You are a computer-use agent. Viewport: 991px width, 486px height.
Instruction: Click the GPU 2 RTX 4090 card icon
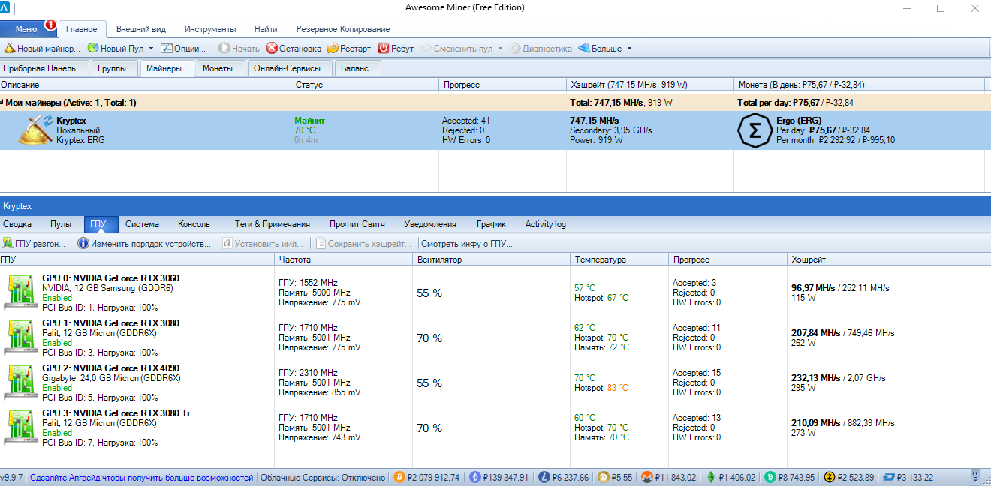coord(21,382)
